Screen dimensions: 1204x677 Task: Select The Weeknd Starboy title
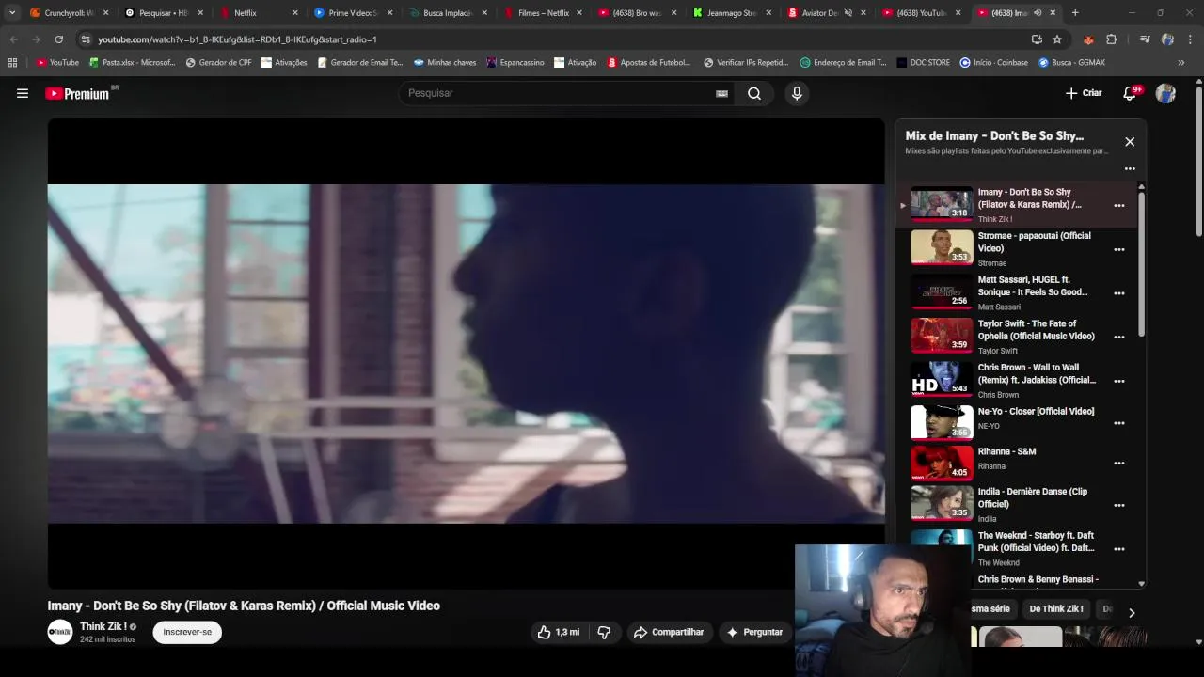tap(1036, 542)
